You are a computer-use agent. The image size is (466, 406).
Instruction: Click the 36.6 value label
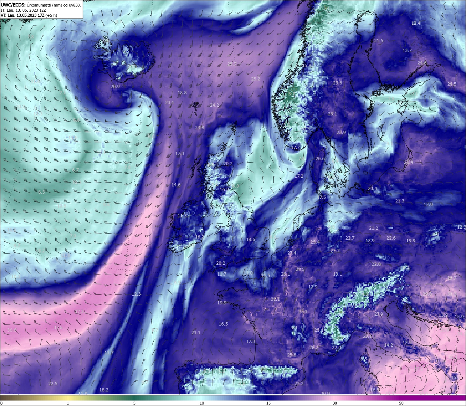(12, 330)
